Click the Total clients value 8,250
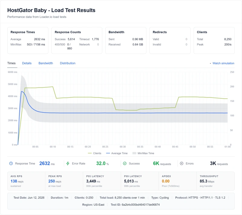Image resolution: width=242 pixels, height=215 pixels. (x=228, y=39)
